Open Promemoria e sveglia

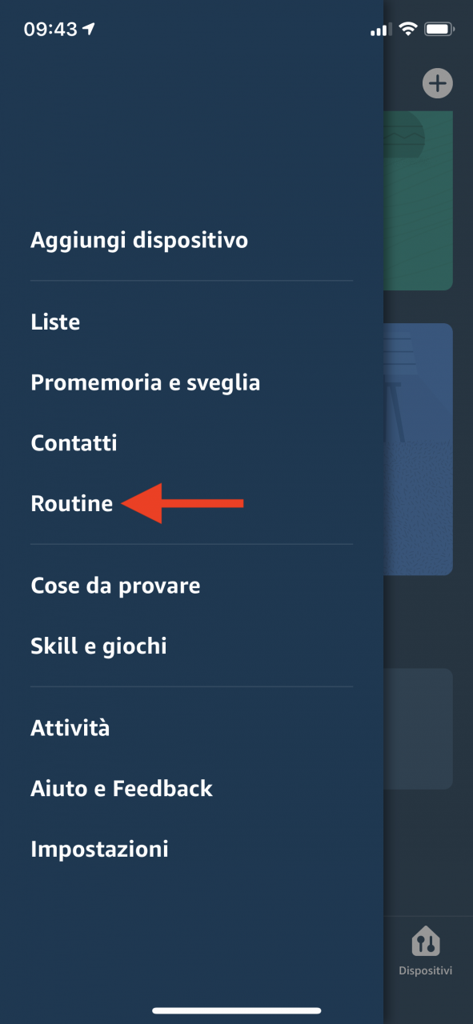[146, 382]
